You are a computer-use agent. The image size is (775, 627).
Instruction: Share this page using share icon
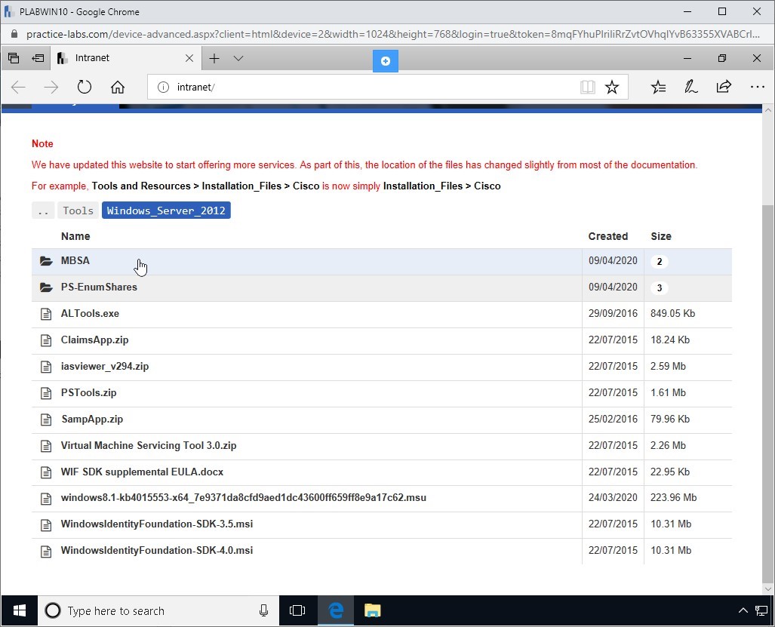pos(724,87)
